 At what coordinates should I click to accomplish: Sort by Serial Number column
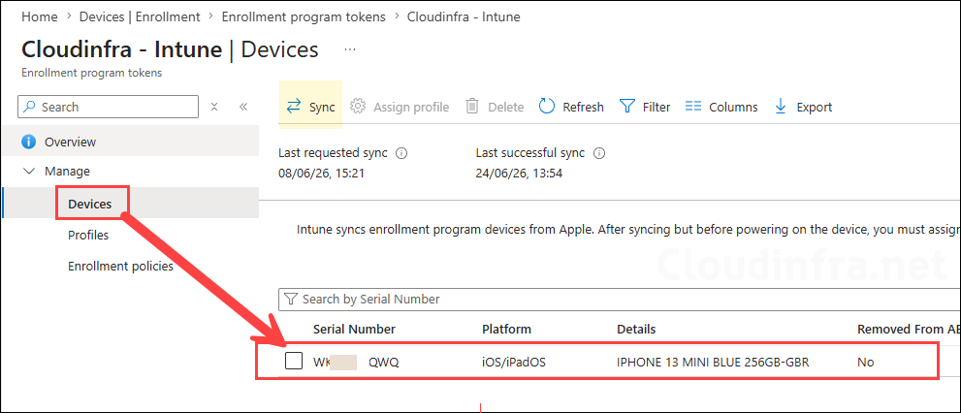coord(354,329)
